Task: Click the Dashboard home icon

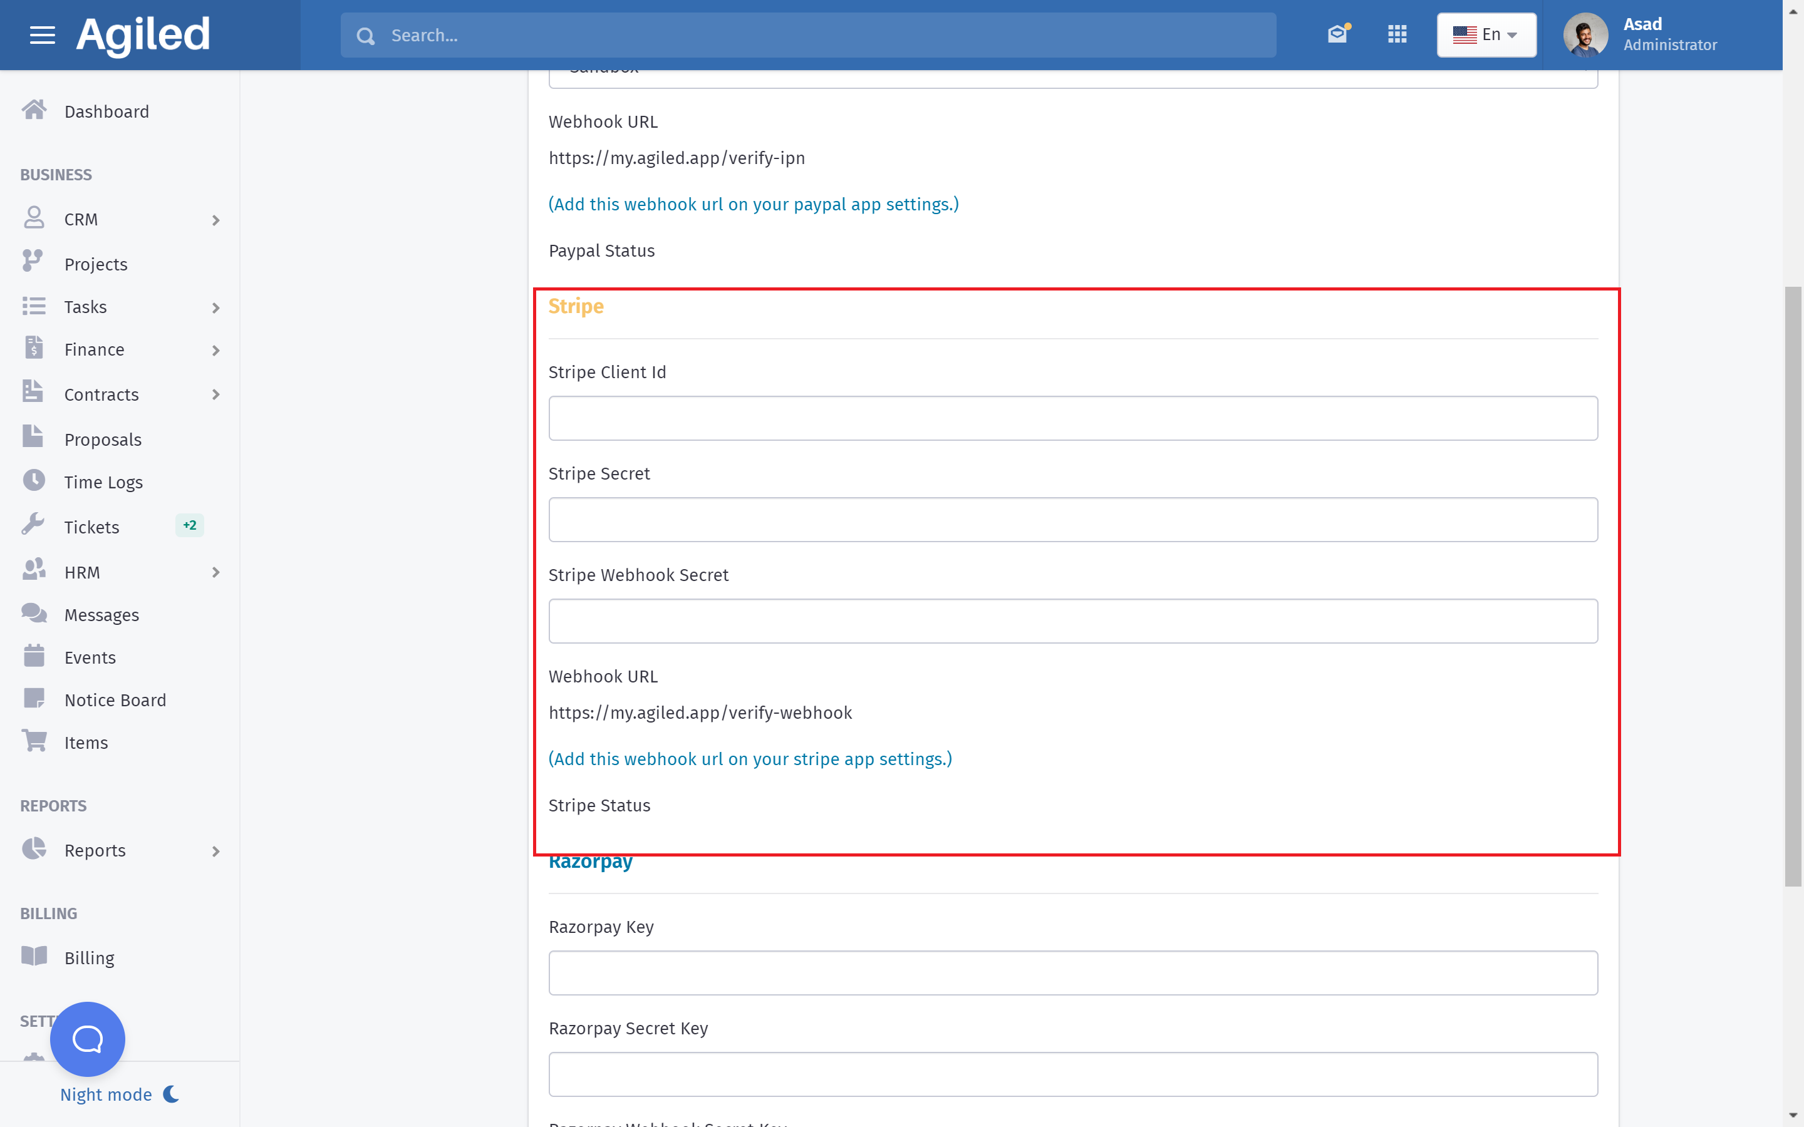Action: point(34,110)
